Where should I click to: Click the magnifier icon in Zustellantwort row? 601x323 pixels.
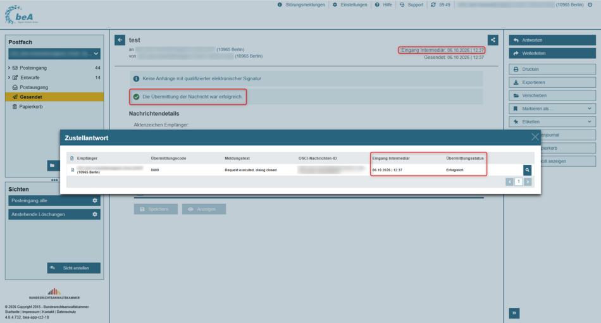[528, 170]
